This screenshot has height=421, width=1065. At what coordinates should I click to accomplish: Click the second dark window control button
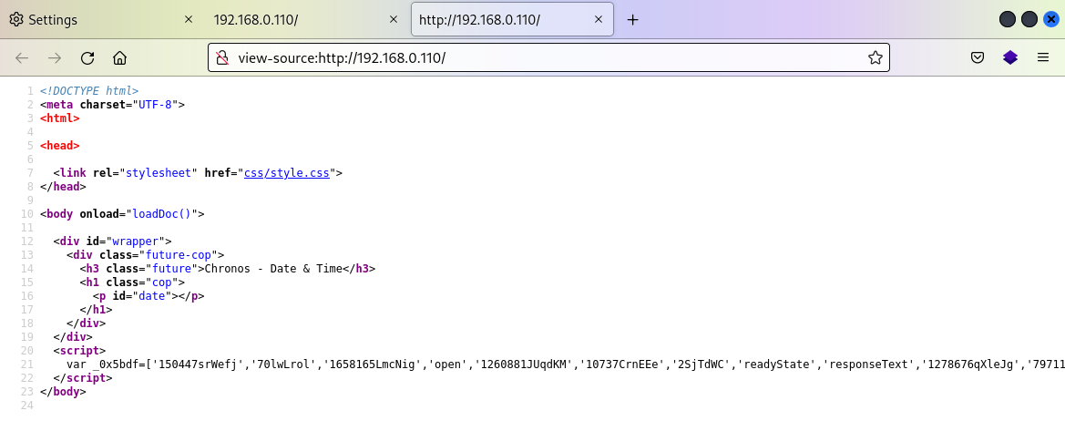(x=1029, y=20)
